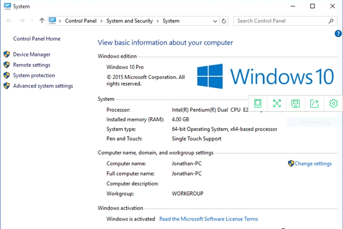Open the green gear settings icon
Image resolution: width=343 pixels, height=229 pixels.
click(x=333, y=103)
